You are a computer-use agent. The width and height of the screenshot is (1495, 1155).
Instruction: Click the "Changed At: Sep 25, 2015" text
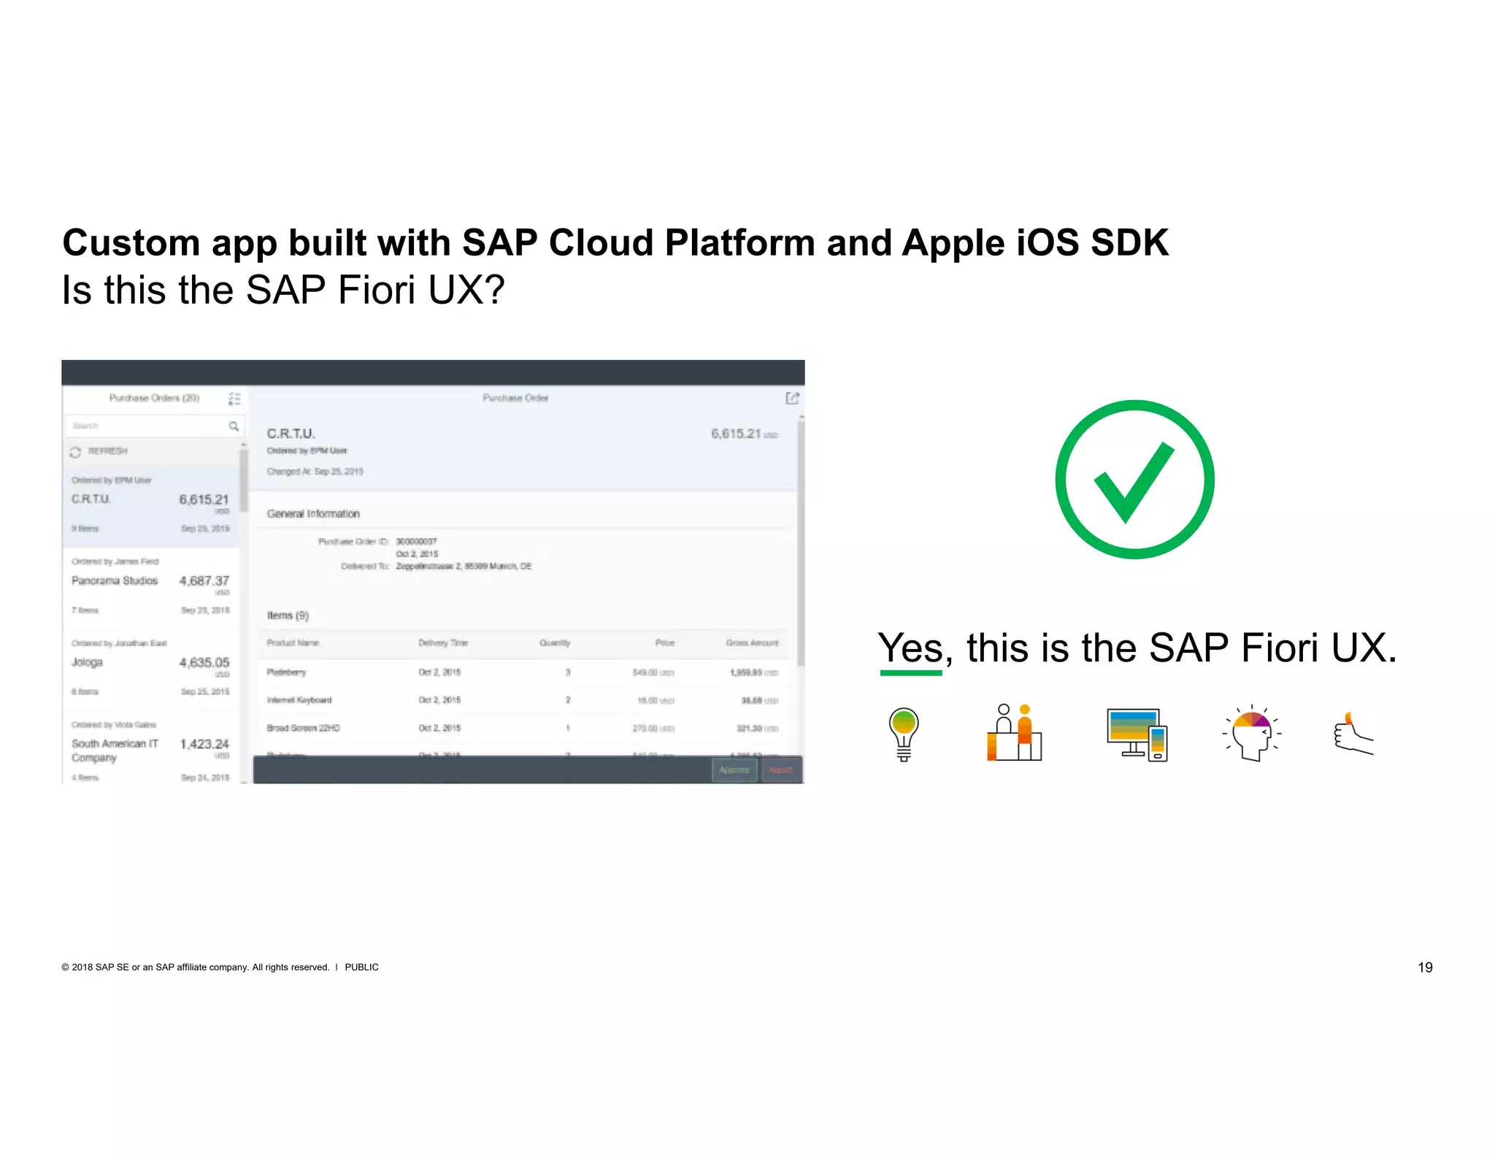pos(315,472)
